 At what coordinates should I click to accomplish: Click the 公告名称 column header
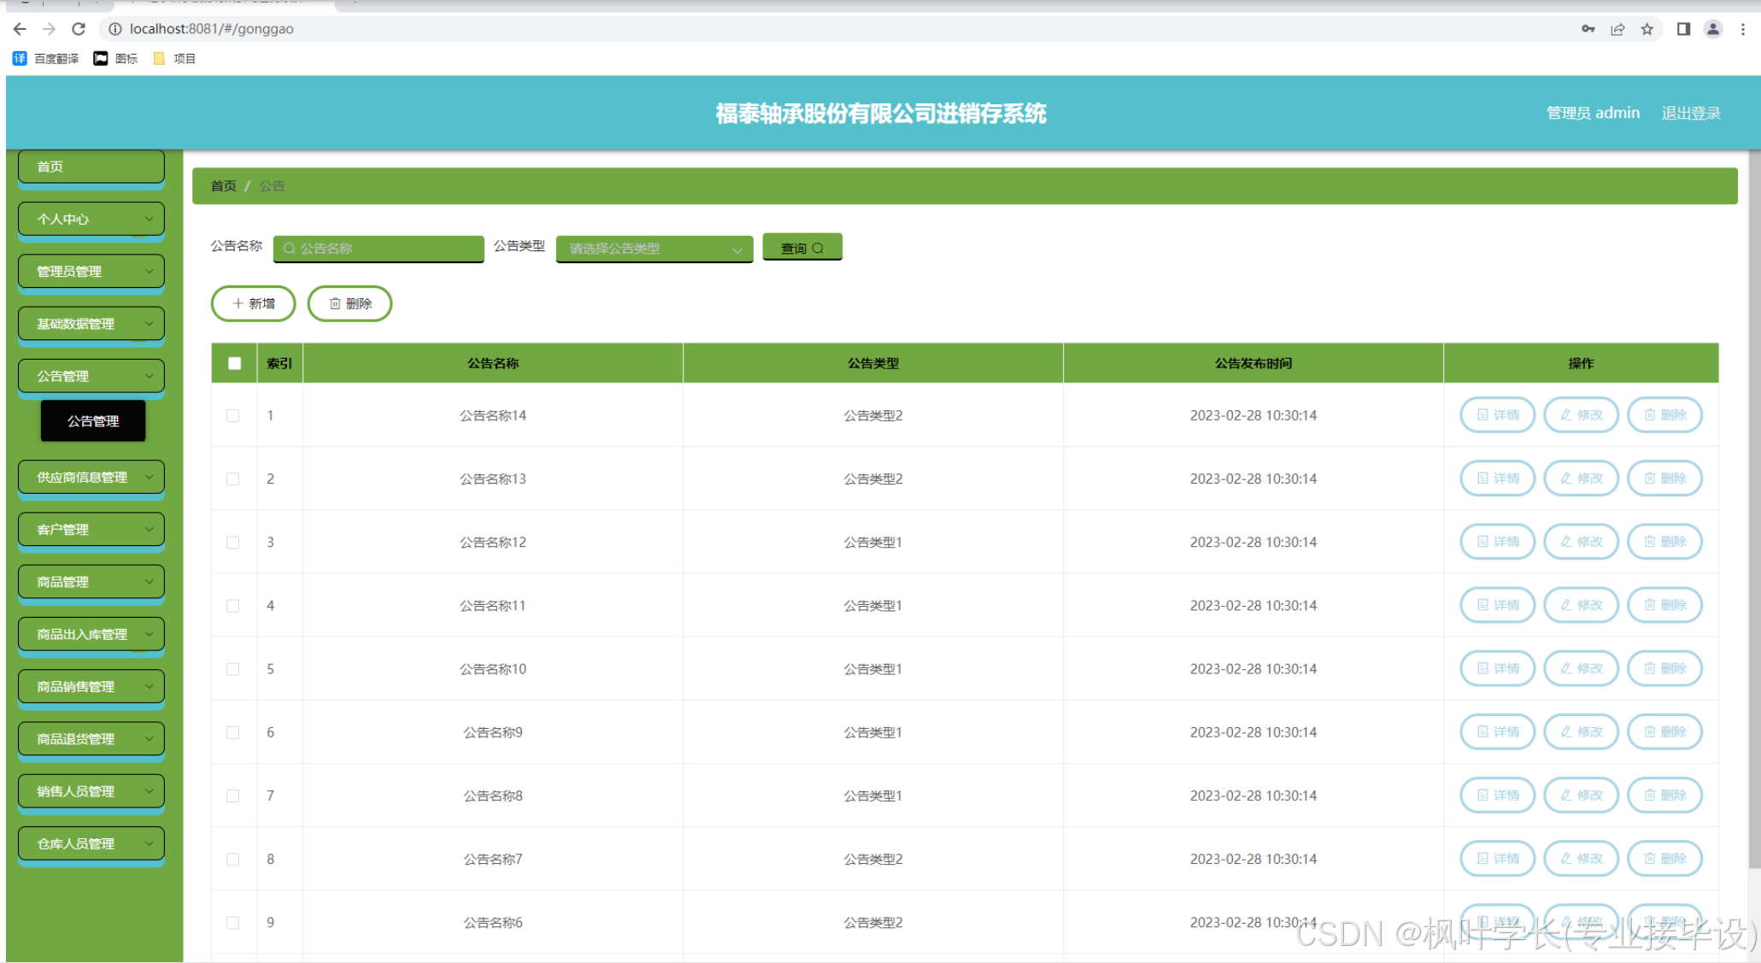click(x=493, y=363)
